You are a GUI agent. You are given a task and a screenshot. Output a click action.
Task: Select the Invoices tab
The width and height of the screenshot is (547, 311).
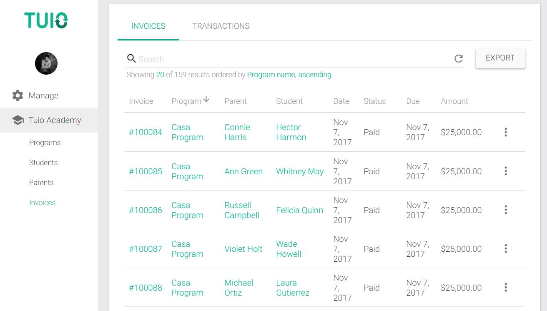[148, 26]
